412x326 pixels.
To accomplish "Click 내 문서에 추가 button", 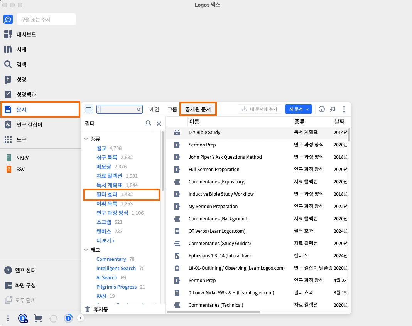I will coord(260,109).
